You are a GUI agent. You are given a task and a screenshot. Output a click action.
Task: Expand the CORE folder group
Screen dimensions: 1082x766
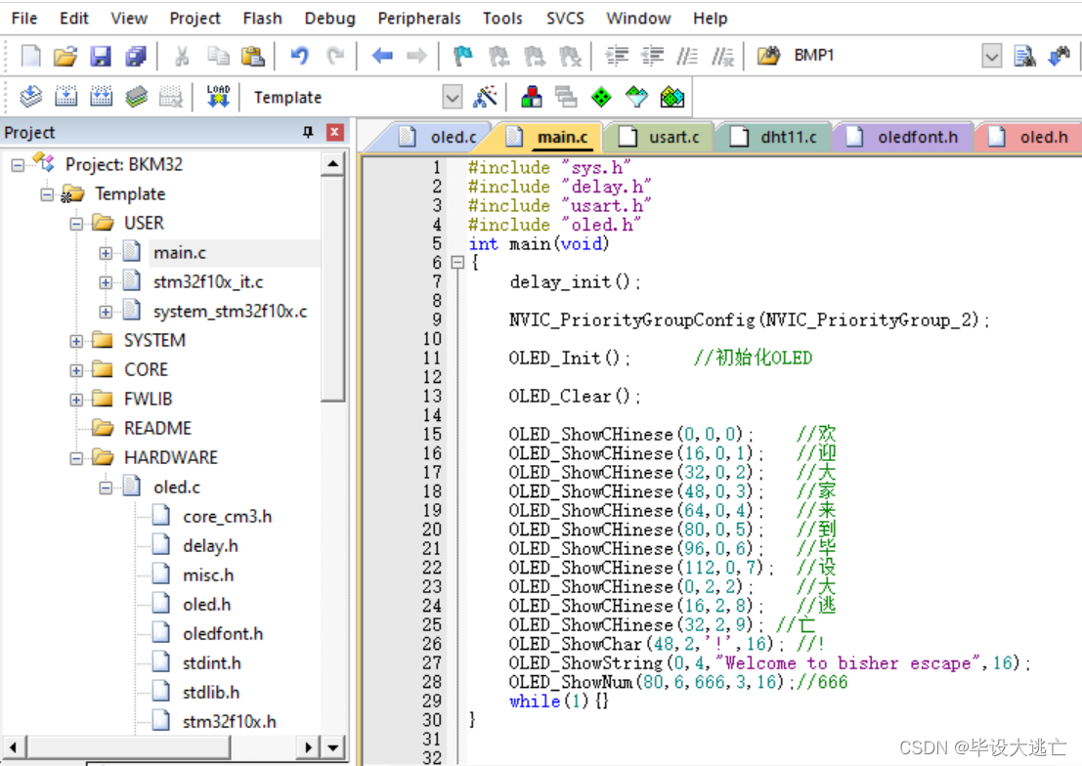76,370
